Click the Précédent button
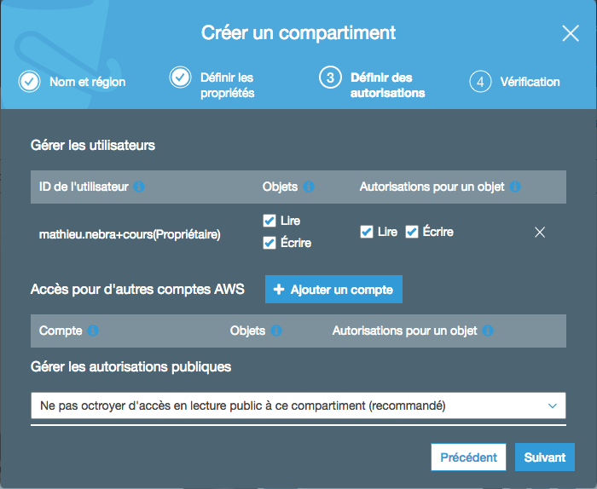The height and width of the screenshot is (489, 597). [x=468, y=457]
